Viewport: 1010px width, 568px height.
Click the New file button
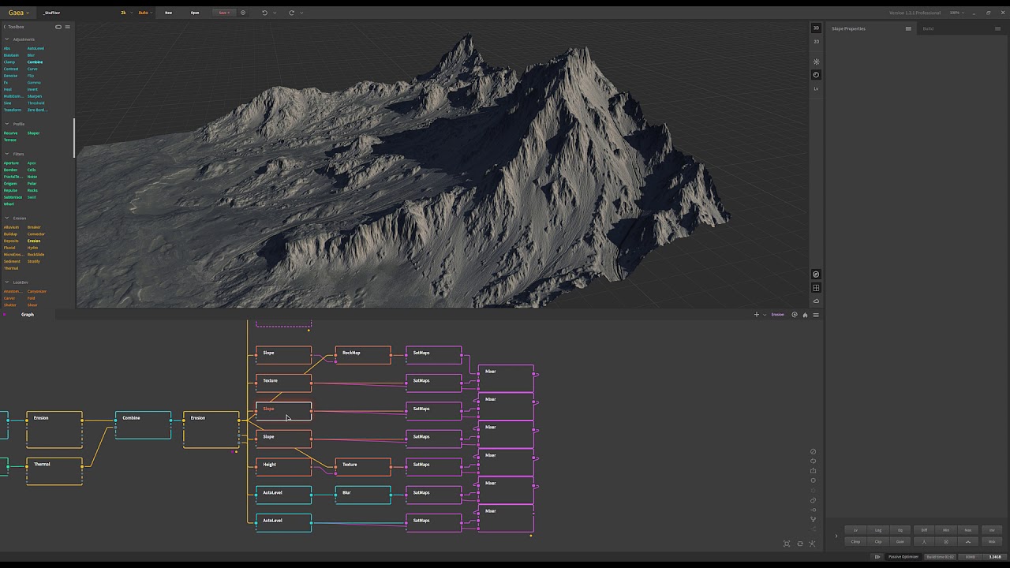tap(168, 13)
